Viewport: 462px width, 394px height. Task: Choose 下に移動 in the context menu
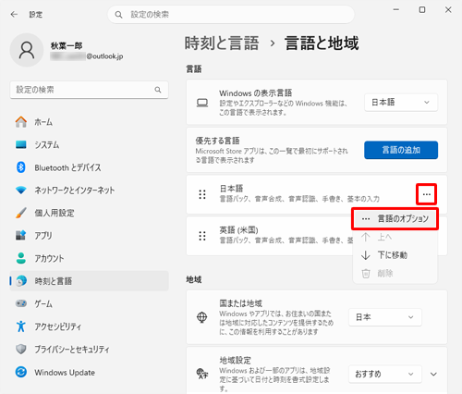coord(395,255)
